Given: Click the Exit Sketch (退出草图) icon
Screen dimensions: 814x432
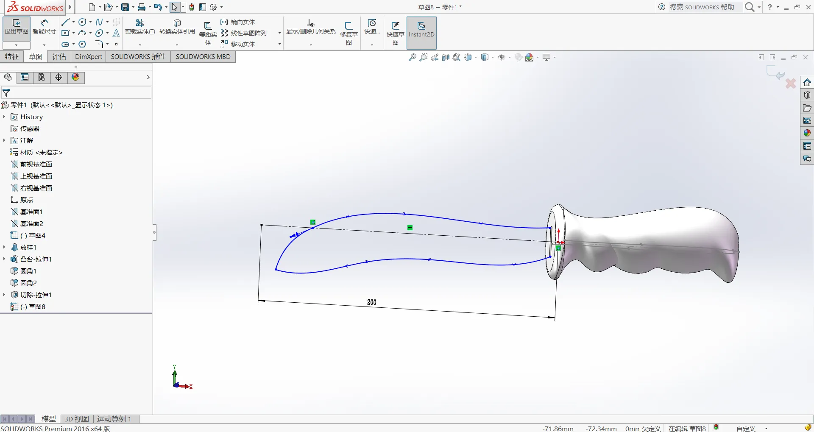Looking at the screenshot, I should click(x=17, y=27).
